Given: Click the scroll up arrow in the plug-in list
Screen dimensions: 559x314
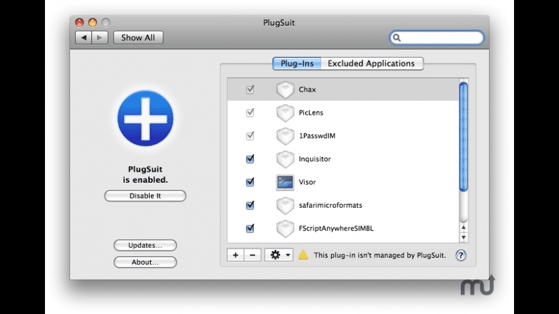Looking at the screenshot, I should click(463, 227).
